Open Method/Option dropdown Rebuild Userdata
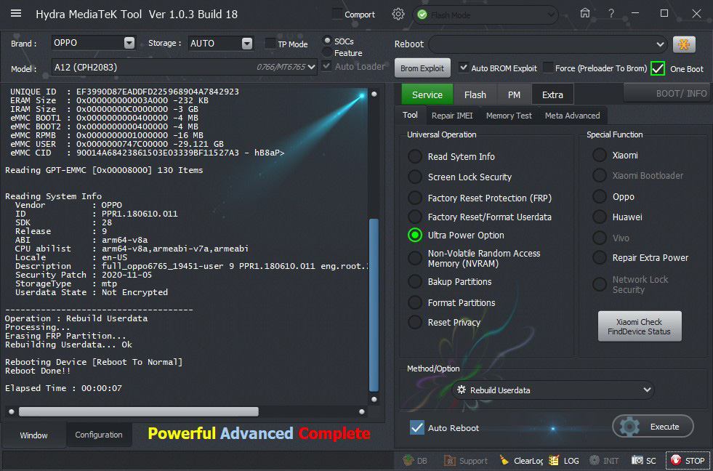 (553, 390)
